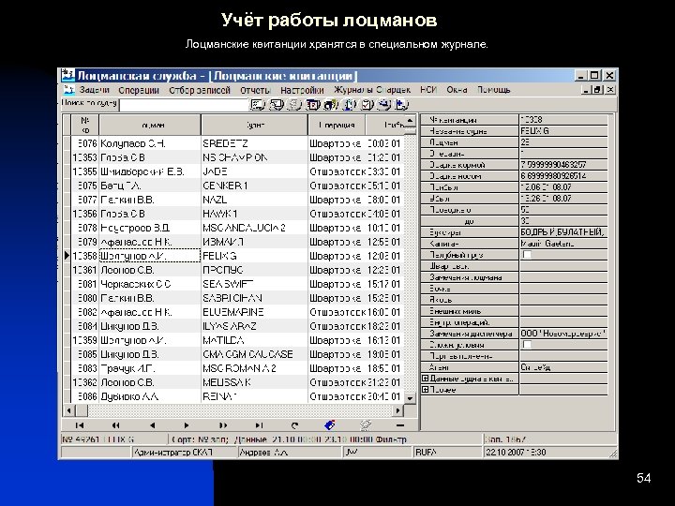Click the greyed filter icon in the navigator
675x506 pixels.
click(366, 425)
